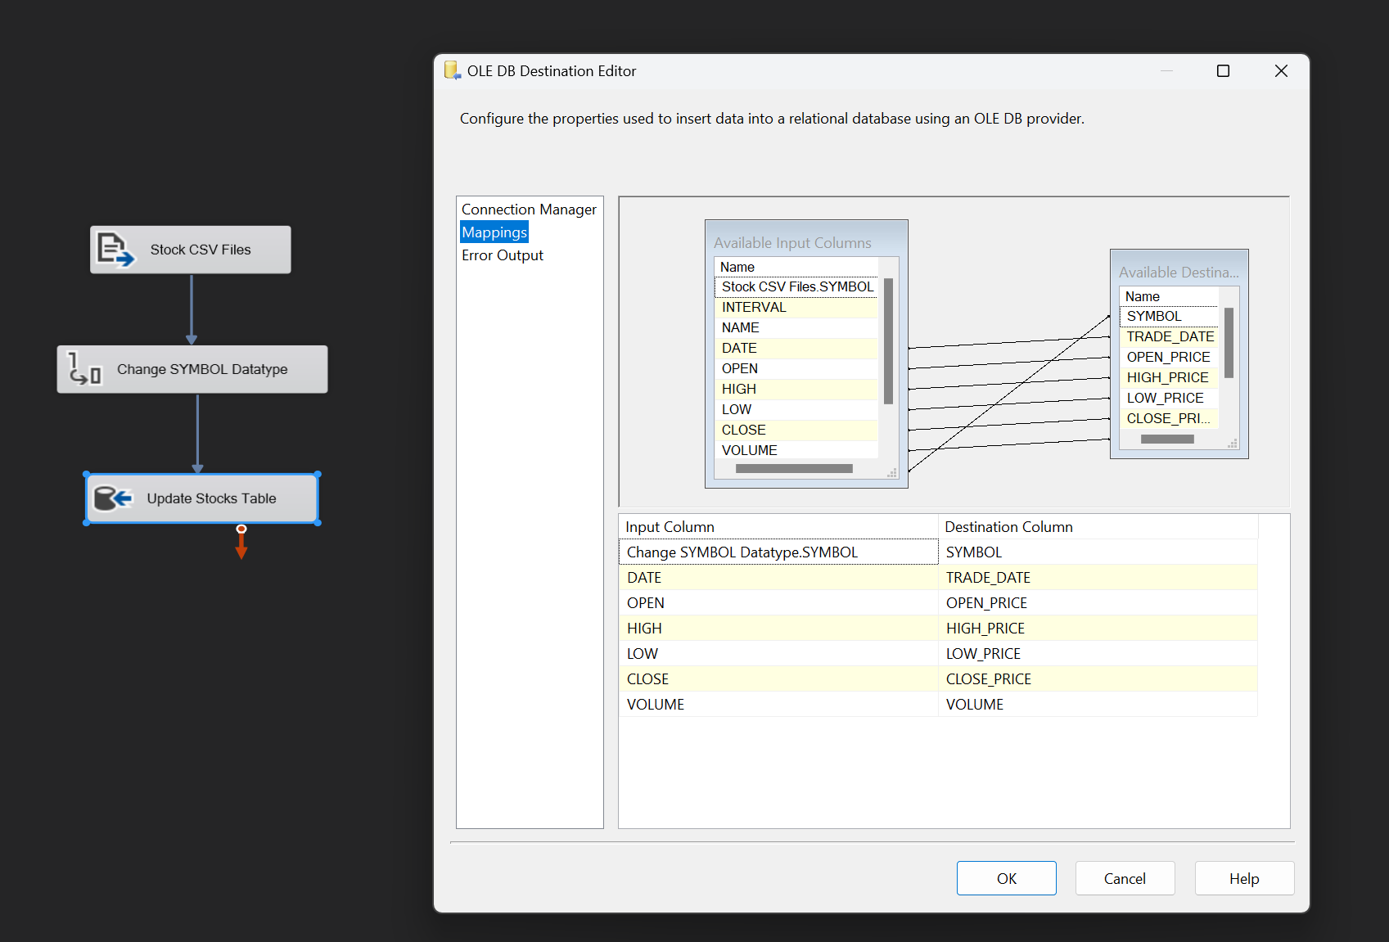The width and height of the screenshot is (1389, 942).
Task: Select the Mappings page
Action: (x=494, y=232)
